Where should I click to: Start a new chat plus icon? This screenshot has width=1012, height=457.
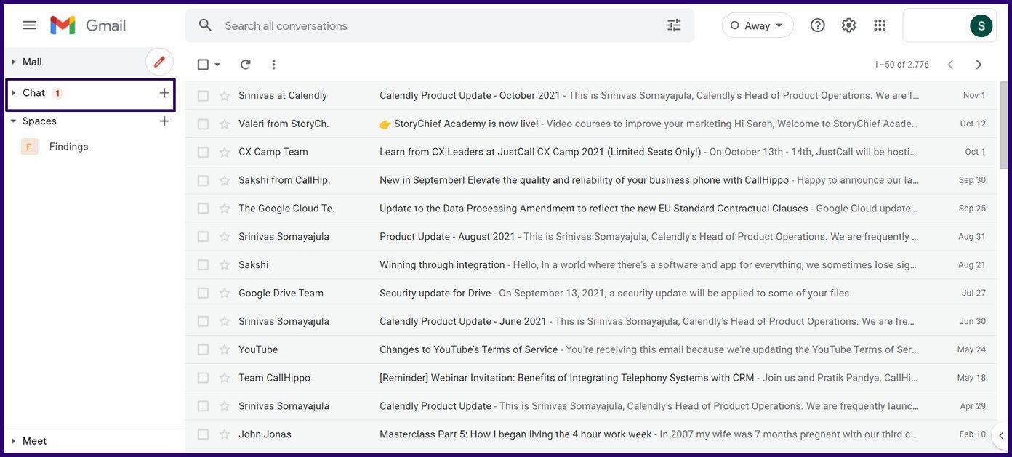click(164, 93)
